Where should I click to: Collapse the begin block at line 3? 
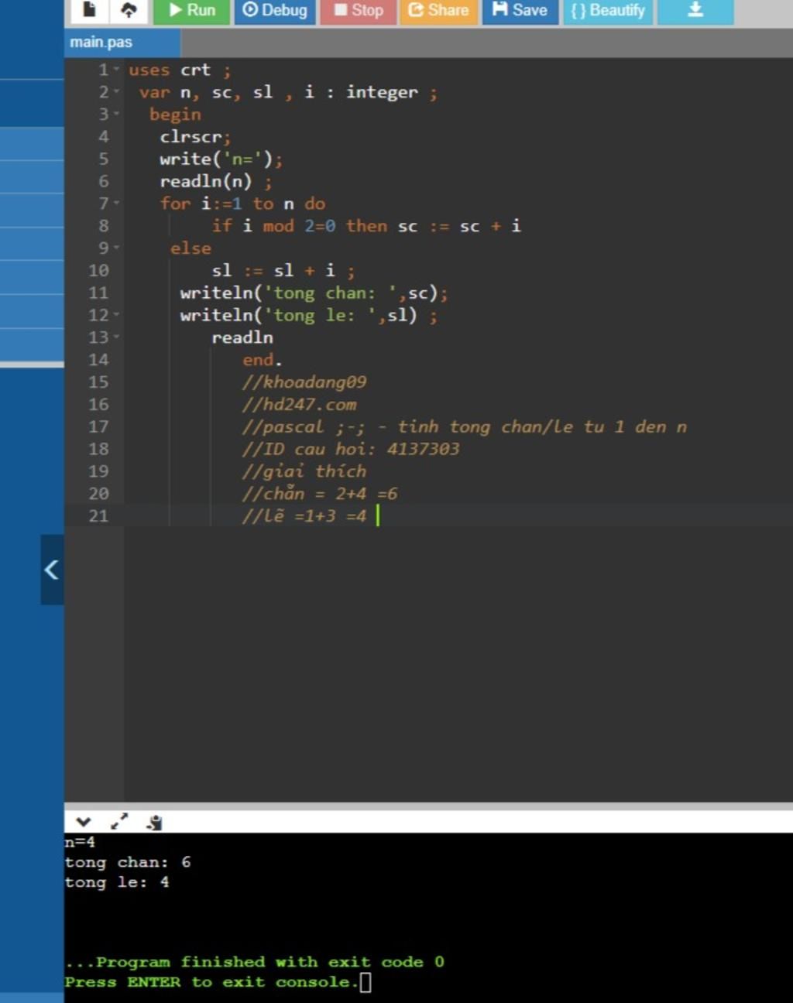pyautogui.click(x=117, y=115)
